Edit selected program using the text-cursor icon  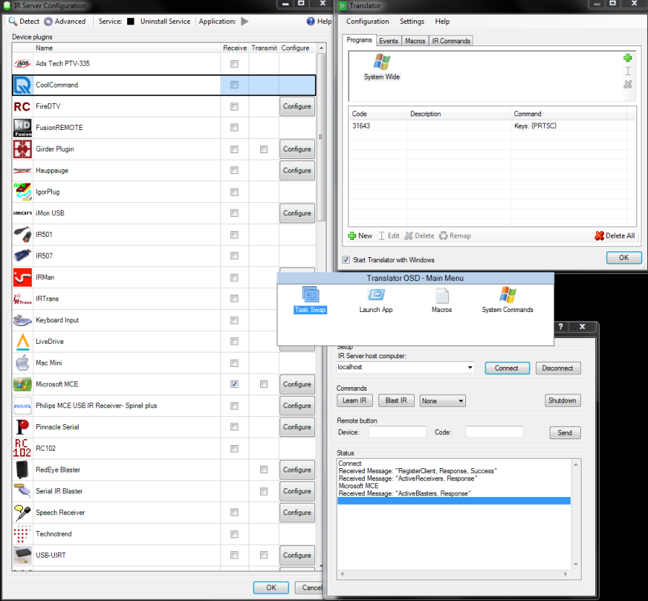628,71
